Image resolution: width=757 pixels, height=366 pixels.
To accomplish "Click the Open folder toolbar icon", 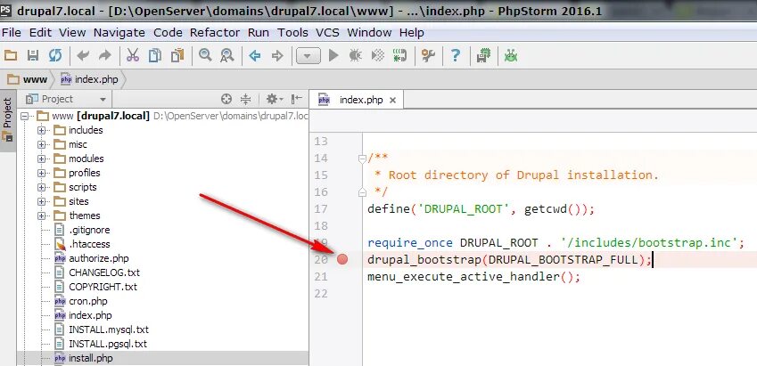I will click(x=11, y=55).
